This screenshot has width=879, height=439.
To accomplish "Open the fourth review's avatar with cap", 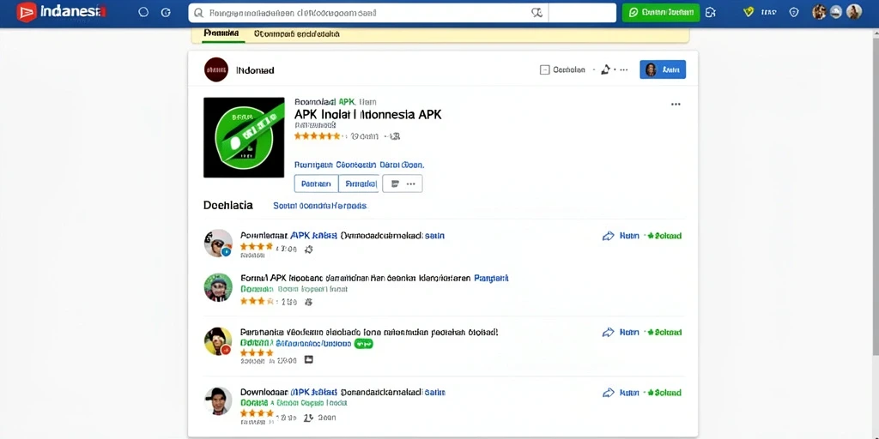I will (218, 401).
